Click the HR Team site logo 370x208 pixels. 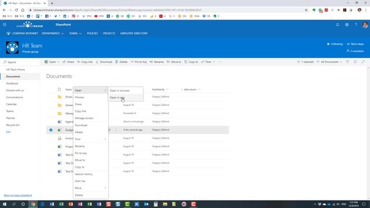[x=12, y=47]
